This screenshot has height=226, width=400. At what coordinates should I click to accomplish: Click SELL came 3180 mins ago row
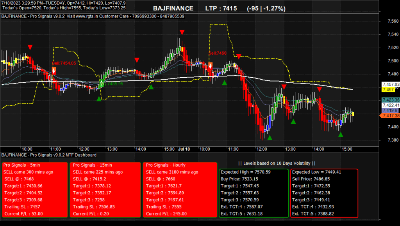coord(172,172)
